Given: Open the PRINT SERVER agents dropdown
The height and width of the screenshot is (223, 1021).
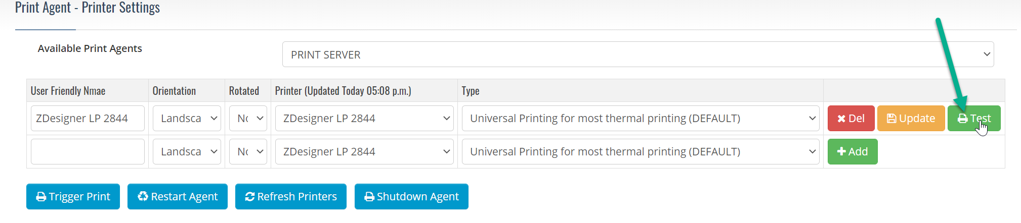Looking at the screenshot, I should point(638,54).
